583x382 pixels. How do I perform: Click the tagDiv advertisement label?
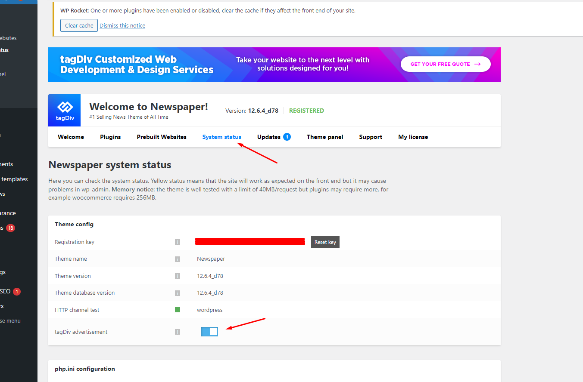tap(81, 332)
